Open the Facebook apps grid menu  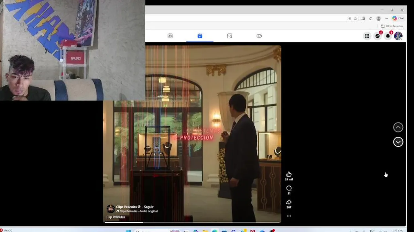[367, 36]
